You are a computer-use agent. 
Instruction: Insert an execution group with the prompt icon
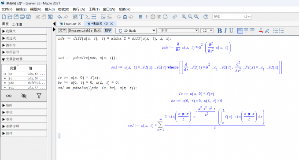point(88,17)
